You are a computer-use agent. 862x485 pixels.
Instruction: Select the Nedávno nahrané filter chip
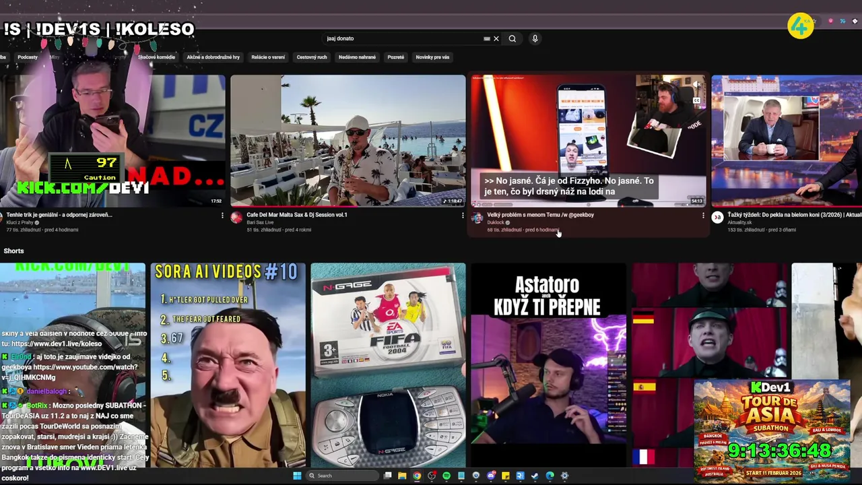click(x=357, y=57)
